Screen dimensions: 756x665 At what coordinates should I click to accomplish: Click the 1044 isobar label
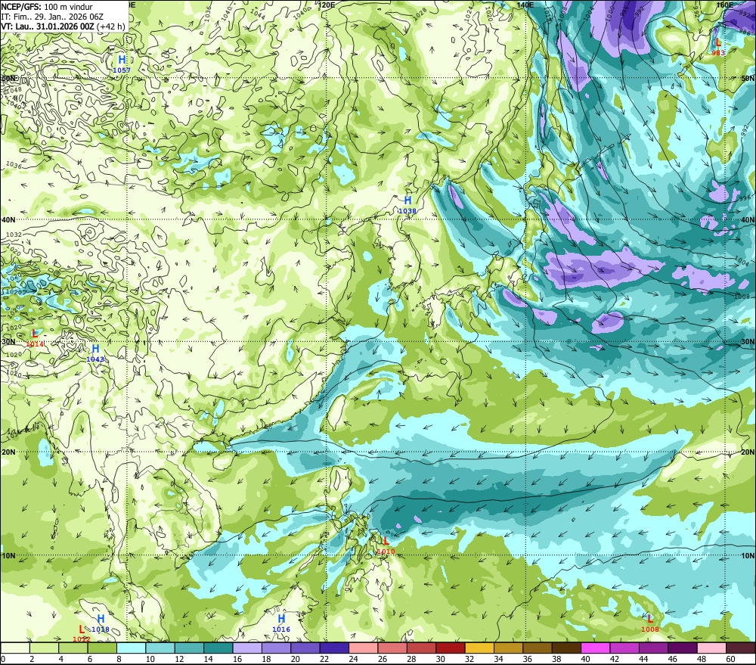click(x=258, y=13)
